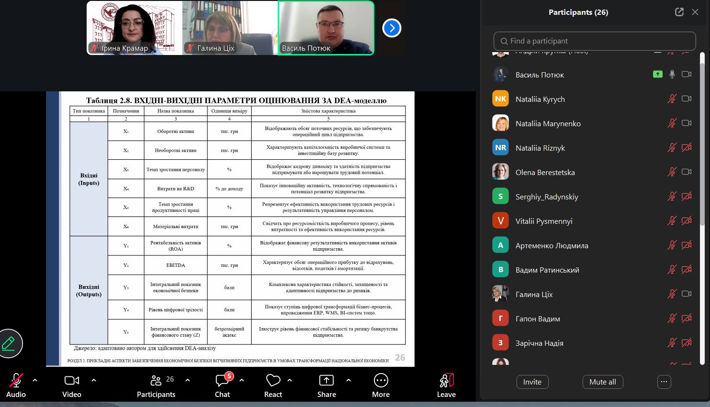710x407 pixels.
Task: Click the Invite button
Action: [532, 382]
